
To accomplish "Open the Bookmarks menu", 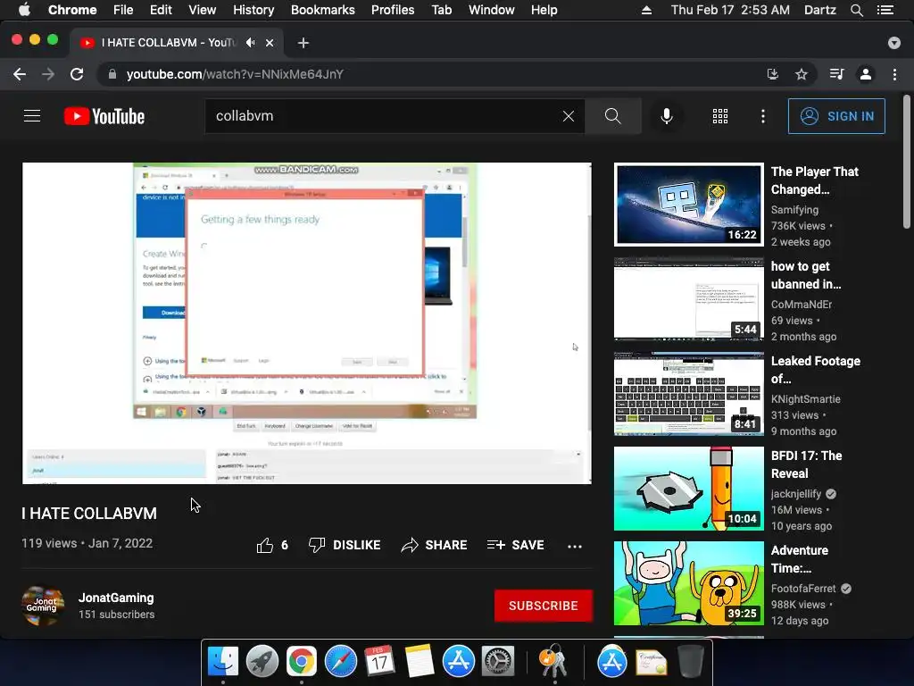I will point(323,10).
